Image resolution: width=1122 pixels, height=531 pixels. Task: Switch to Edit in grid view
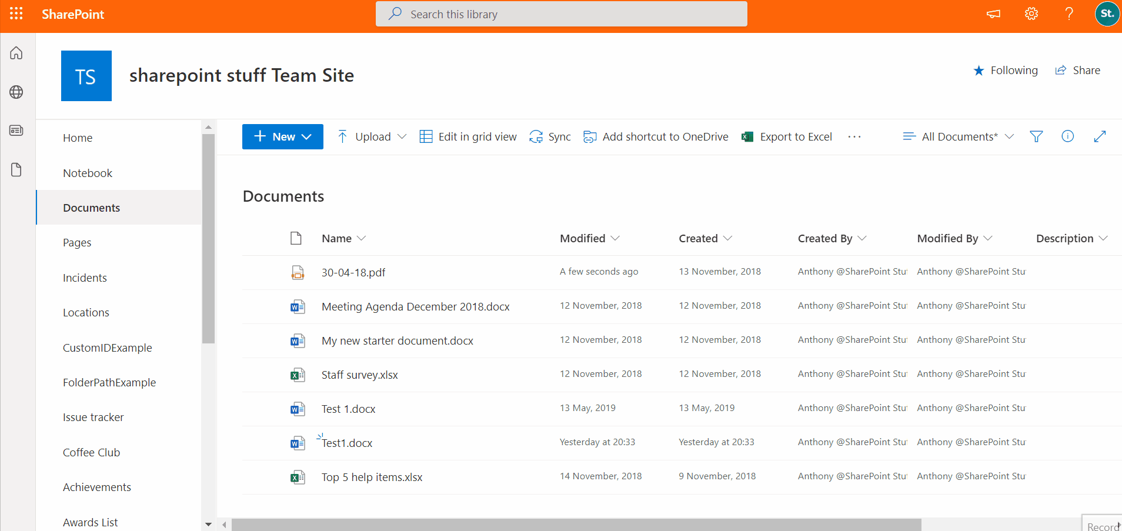pos(468,136)
